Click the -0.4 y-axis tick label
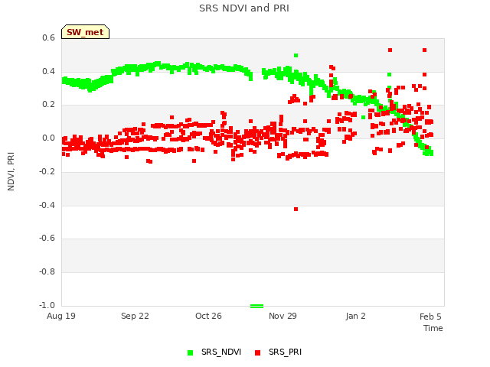The width and height of the screenshot is (490, 367). (x=47, y=205)
